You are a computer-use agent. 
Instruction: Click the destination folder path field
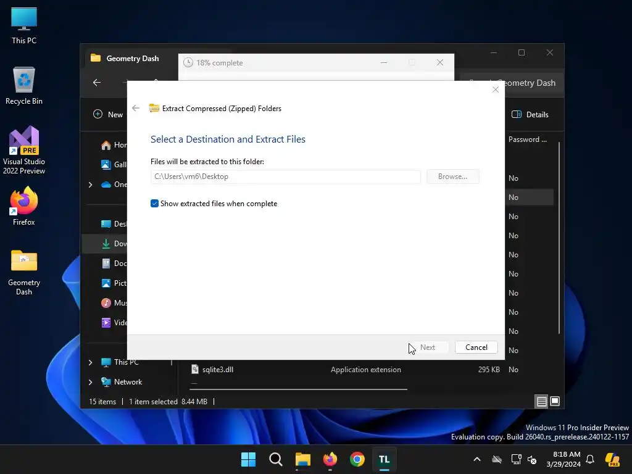pyautogui.click(x=285, y=177)
